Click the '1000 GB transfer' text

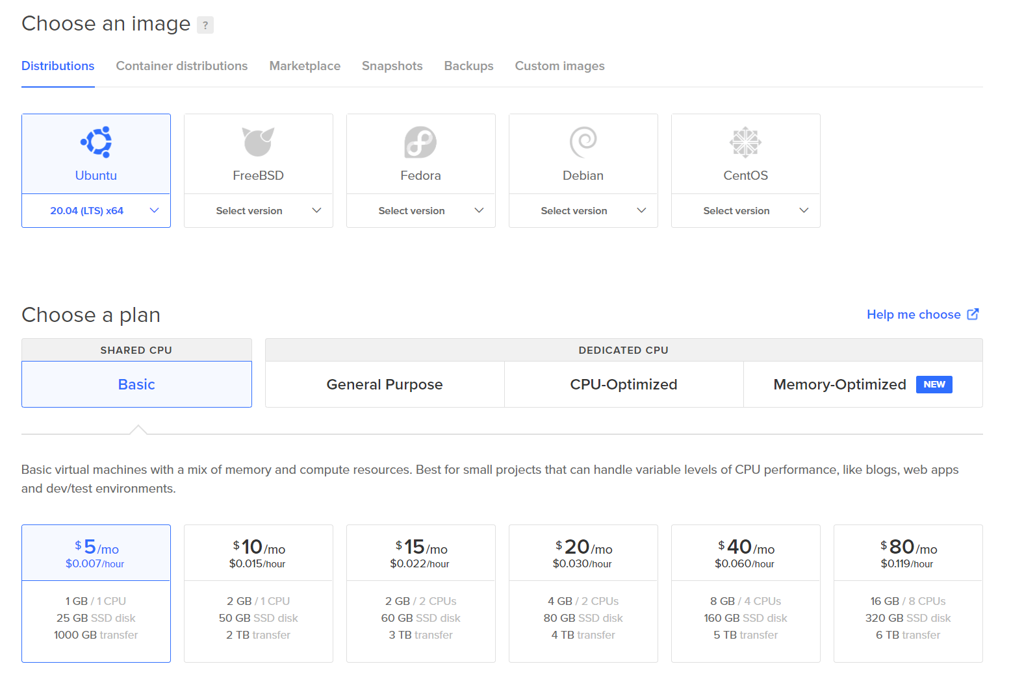(x=96, y=635)
